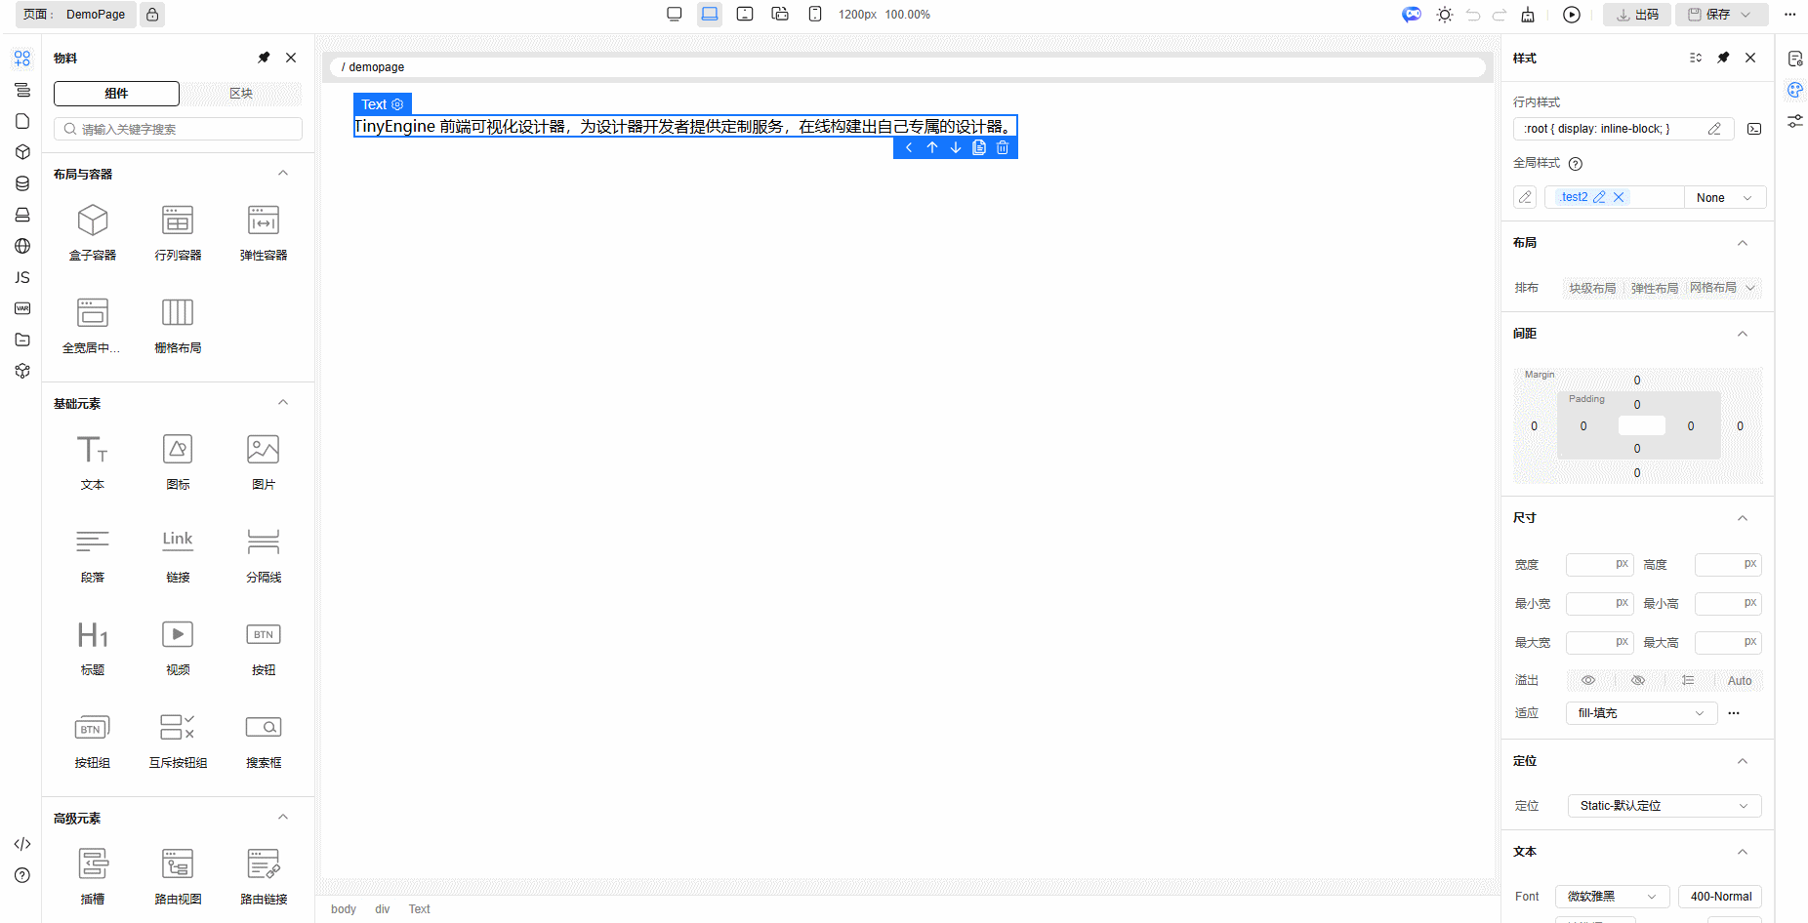Screen dimensions: 1808x923
Task: Open the fill-填充 fit dropdown
Action: [1640, 713]
